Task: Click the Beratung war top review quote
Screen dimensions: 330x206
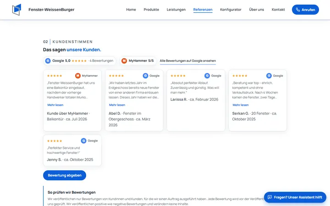Action: [255, 90]
